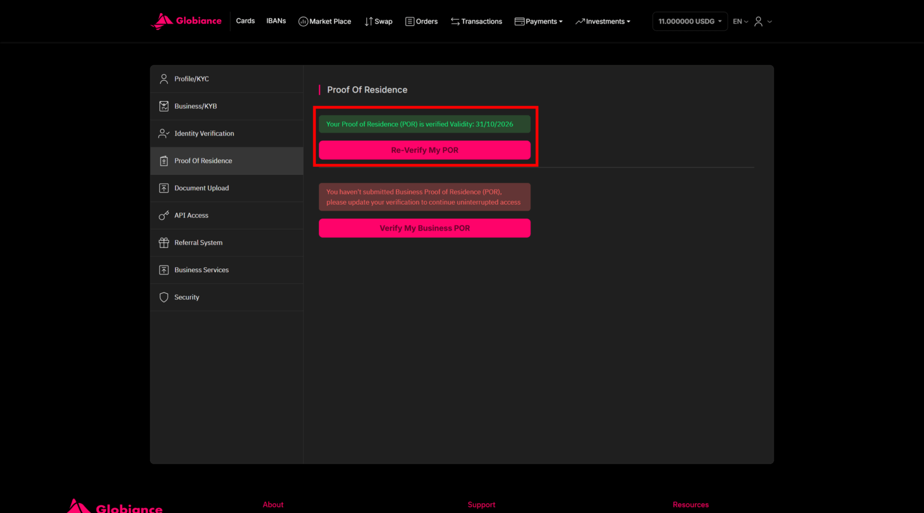Open the Cards navigation link
The height and width of the screenshot is (513, 924).
(x=245, y=21)
